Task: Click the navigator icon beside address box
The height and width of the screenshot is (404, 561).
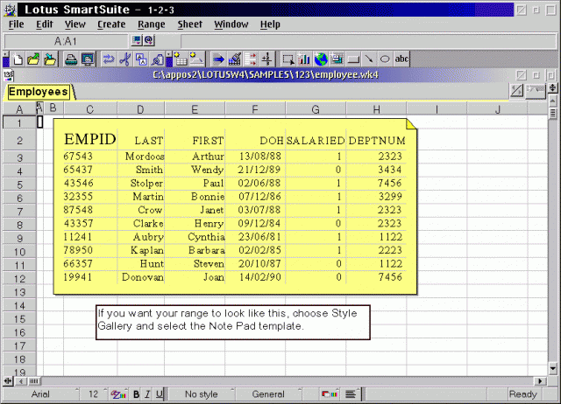Action: click(x=137, y=41)
